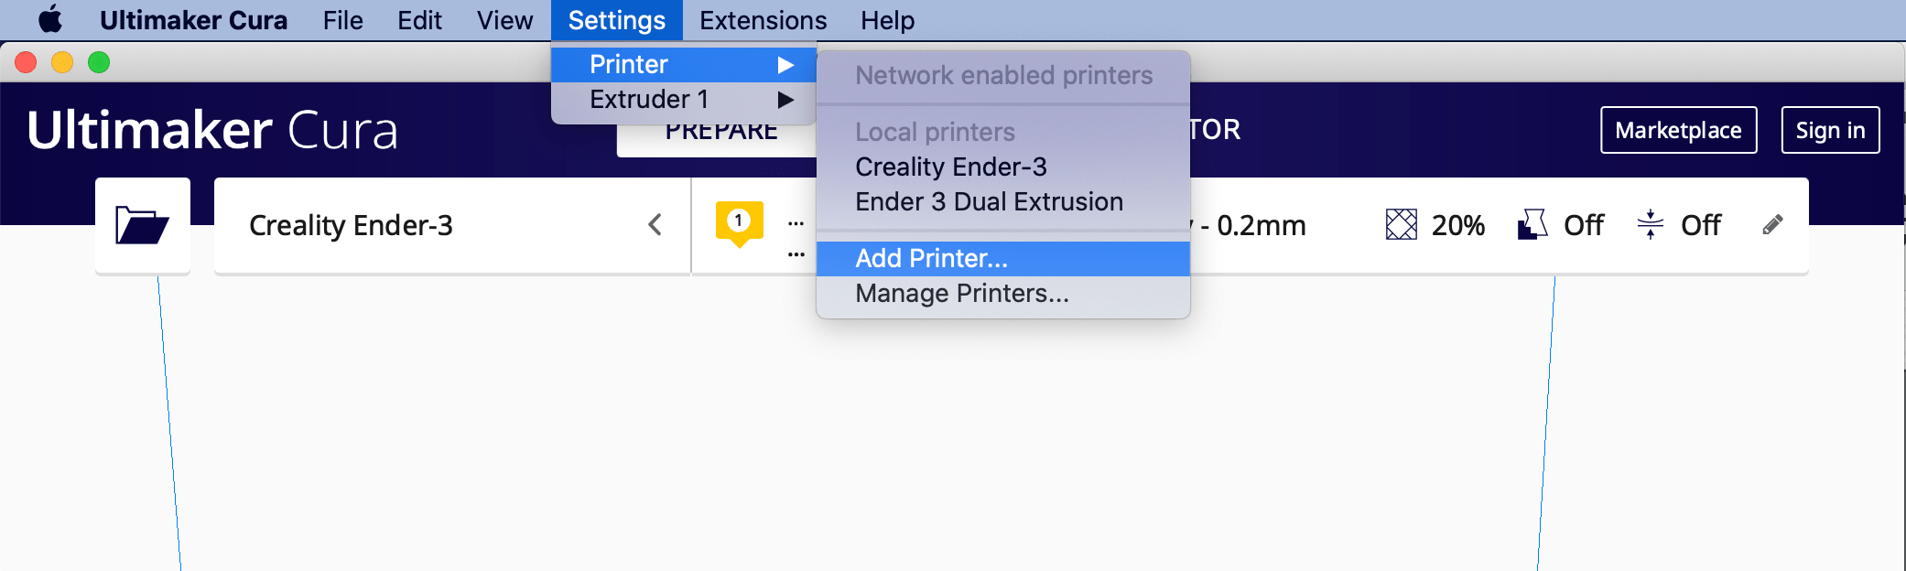Viewport: 1906px width, 571px height.
Task: Open the Marketplace
Action: [x=1678, y=129]
